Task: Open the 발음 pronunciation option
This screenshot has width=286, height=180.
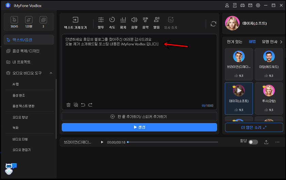Action: tap(157, 22)
